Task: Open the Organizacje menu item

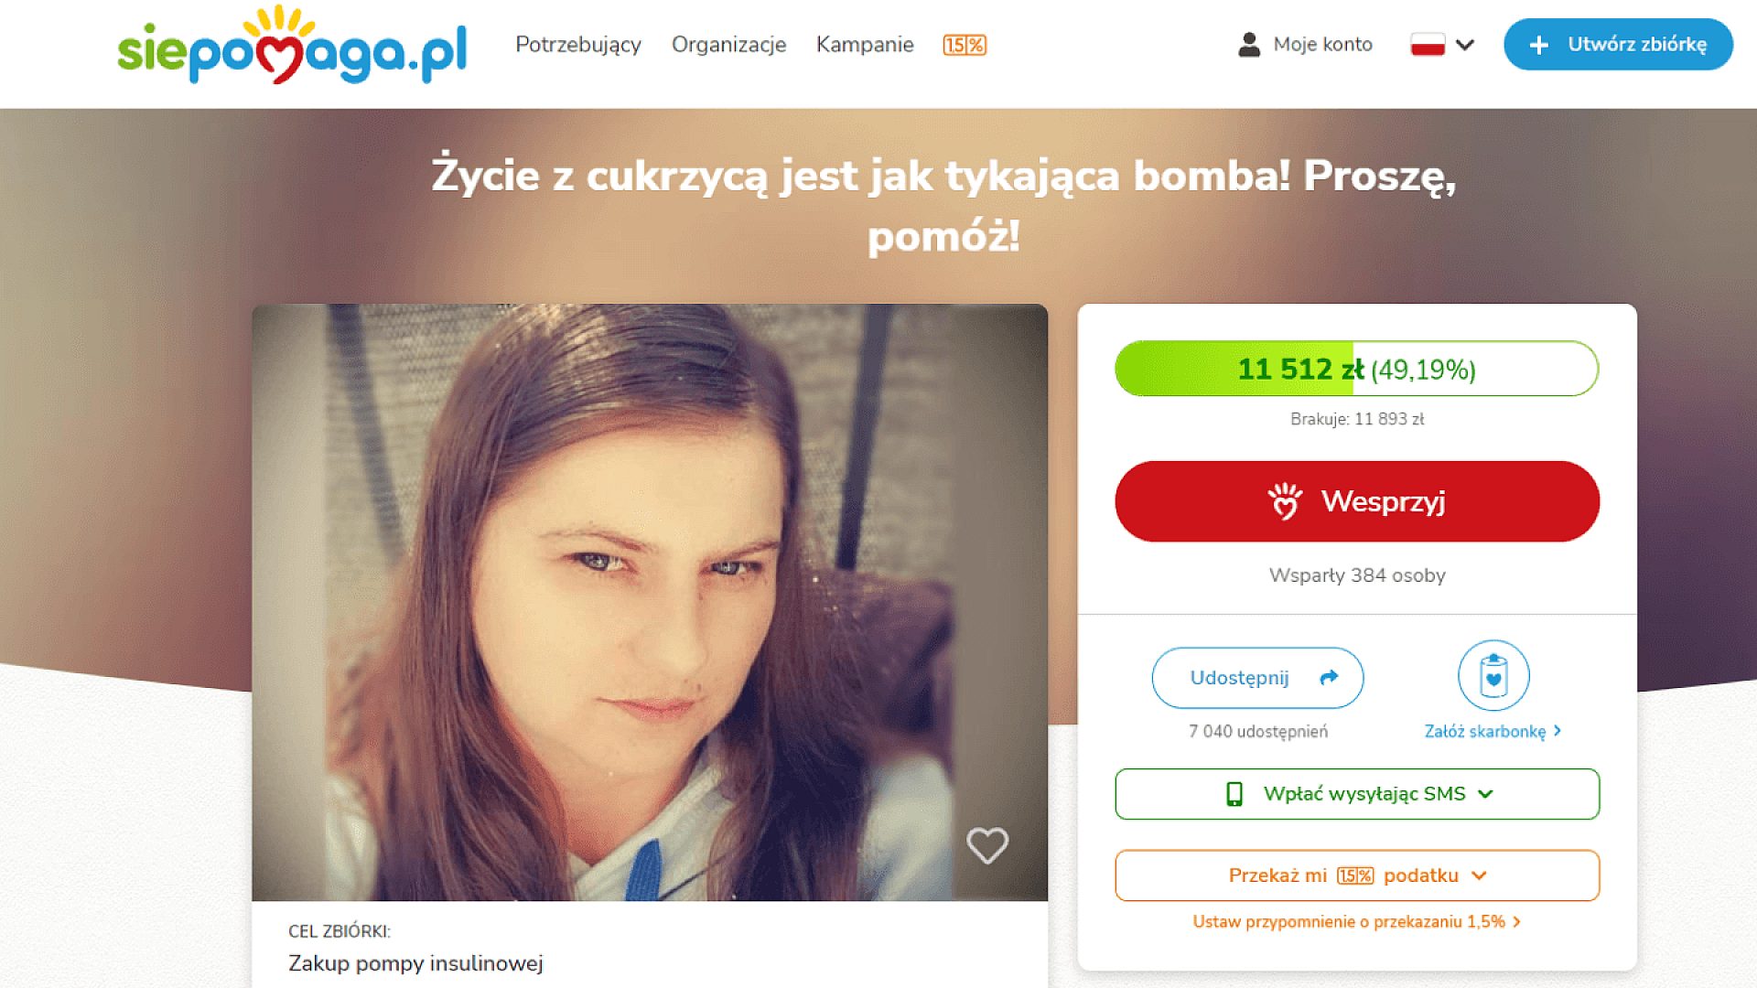Action: coord(728,45)
